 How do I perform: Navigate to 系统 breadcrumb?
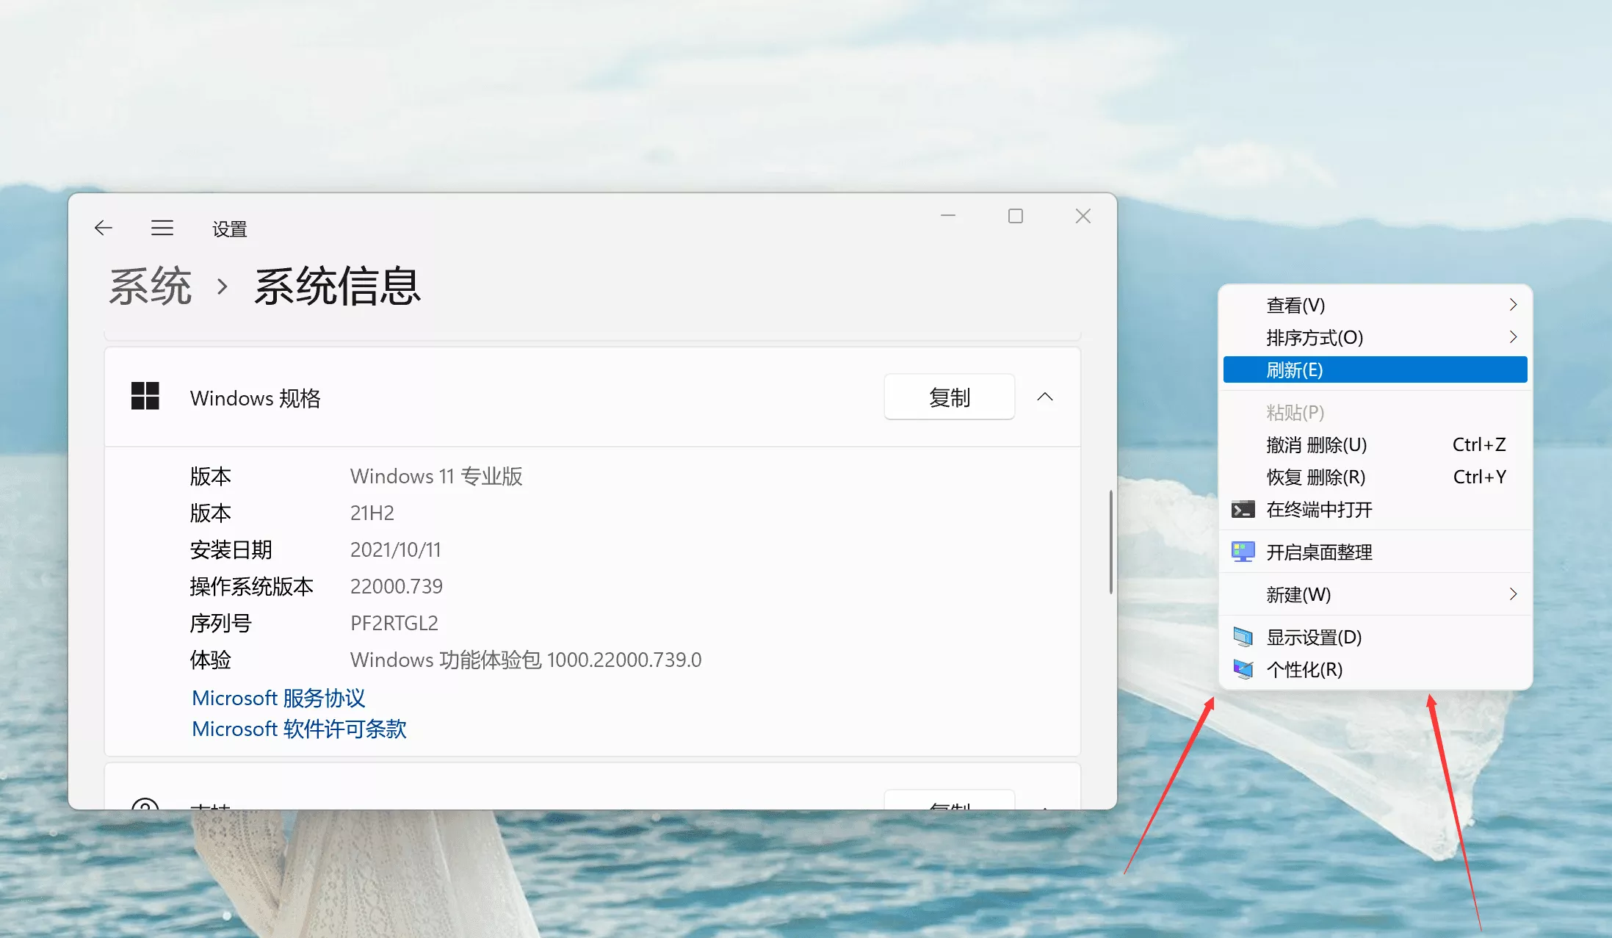coord(151,286)
